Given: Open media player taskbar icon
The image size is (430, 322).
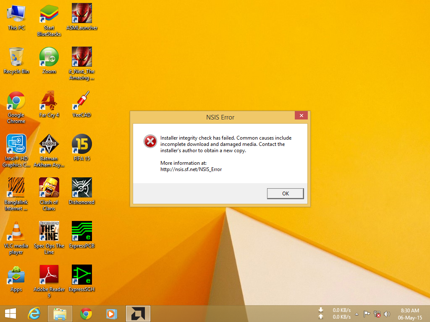Looking at the screenshot, I should point(112,314).
